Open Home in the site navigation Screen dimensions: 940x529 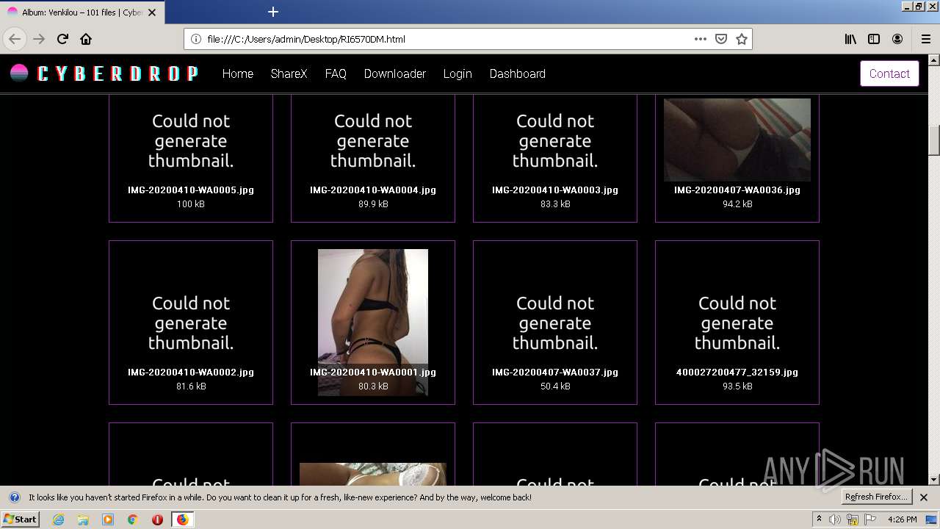(x=238, y=73)
